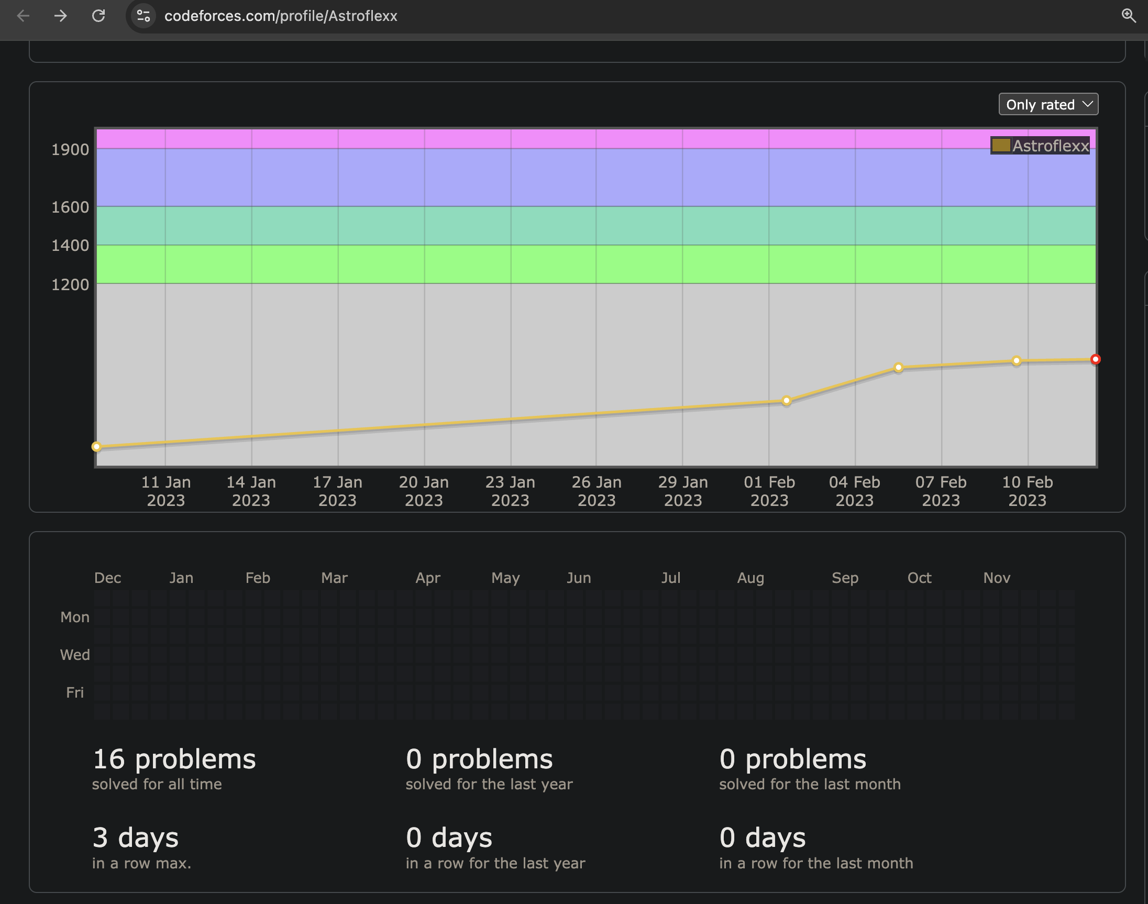
Task: Click the codeforces.com URL field
Action: pyautogui.click(x=281, y=16)
